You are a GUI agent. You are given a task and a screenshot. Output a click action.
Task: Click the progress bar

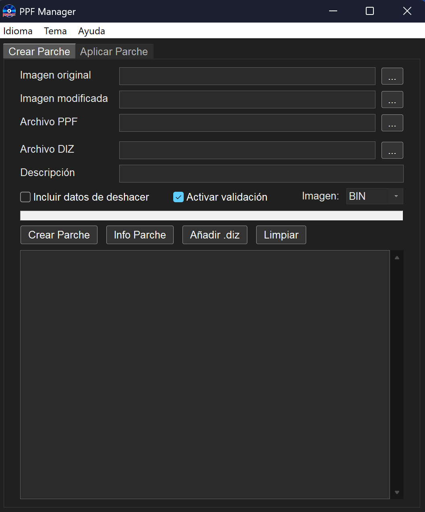[211, 216]
